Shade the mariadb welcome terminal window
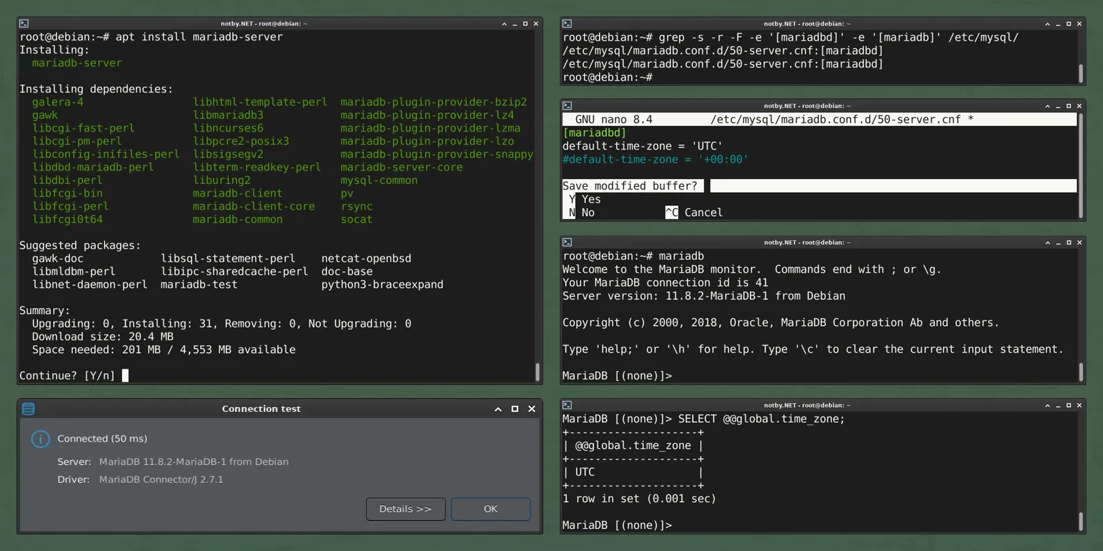The height and width of the screenshot is (551, 1103). tap(1047, 242)
